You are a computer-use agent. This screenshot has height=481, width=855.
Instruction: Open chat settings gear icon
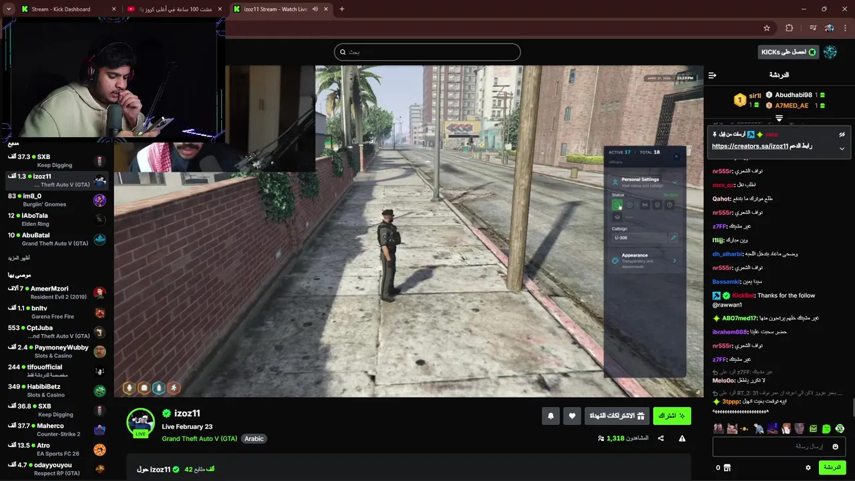808,468
